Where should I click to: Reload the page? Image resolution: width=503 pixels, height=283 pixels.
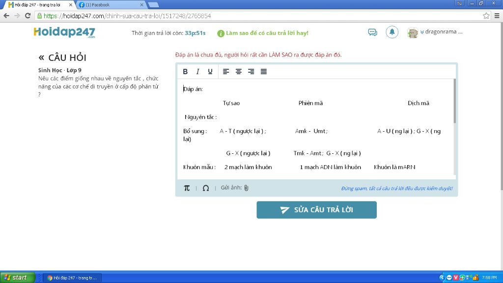coord(28,16)
